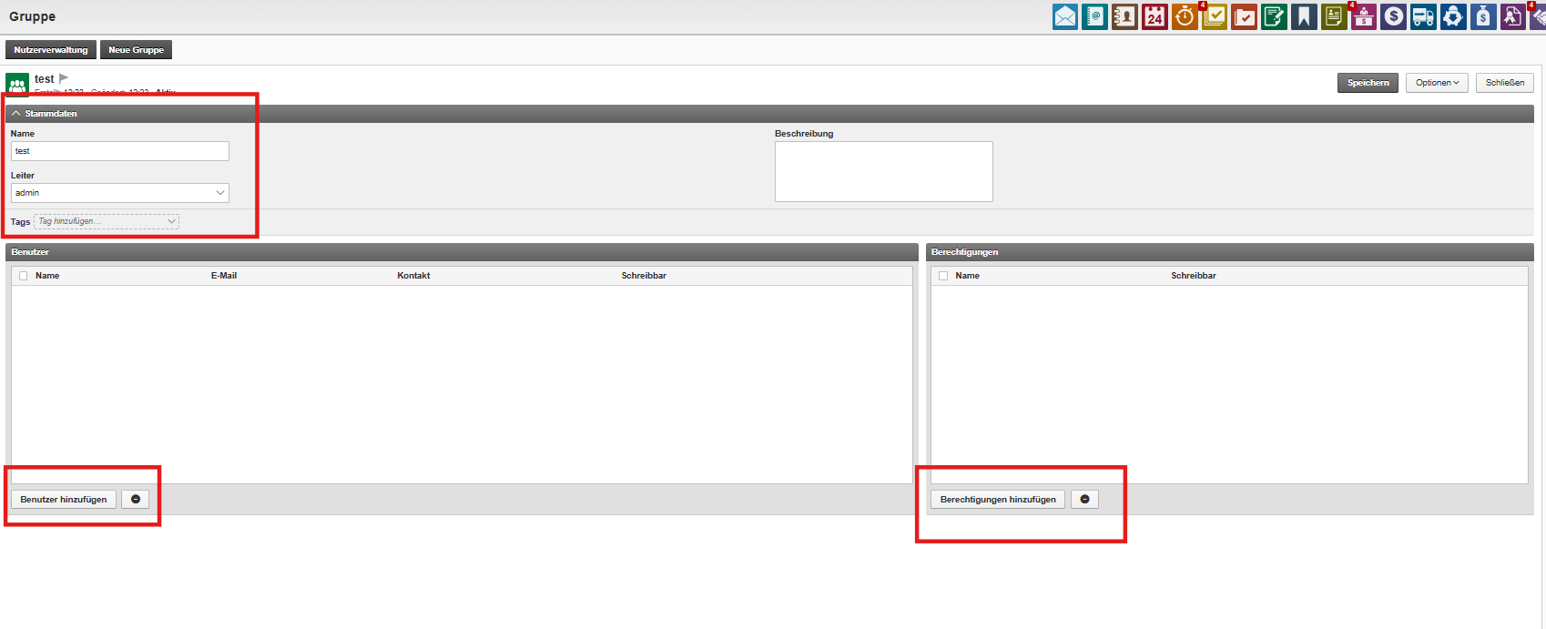This screenshot has height=629, width=1546.
Task: Open the calendar icon showing 24
Action: tap(1154, 16)
